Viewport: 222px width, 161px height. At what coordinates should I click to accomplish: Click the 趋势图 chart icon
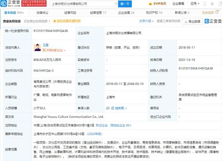113,108
